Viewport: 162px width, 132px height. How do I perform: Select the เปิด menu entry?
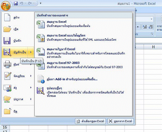[18, 29]
